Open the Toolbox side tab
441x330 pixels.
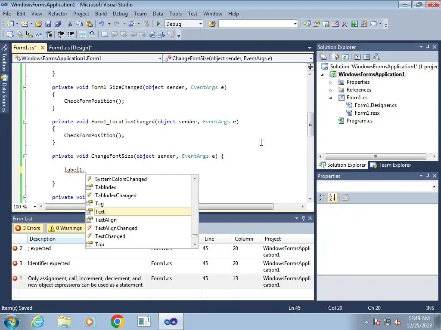(4, 58)
